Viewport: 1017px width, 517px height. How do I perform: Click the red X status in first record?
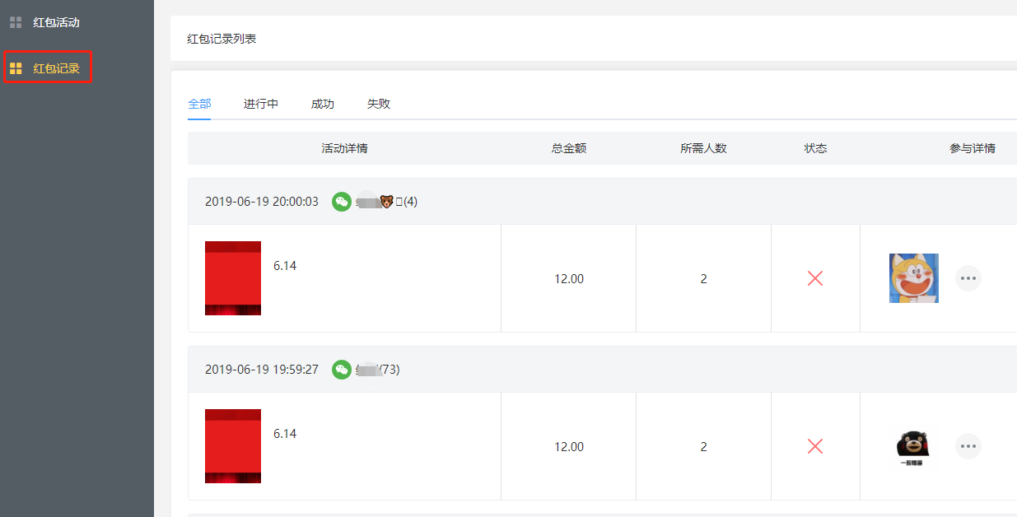815,278
